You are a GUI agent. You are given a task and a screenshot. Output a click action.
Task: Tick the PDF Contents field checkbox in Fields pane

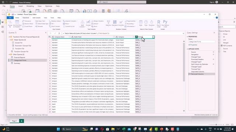point(219,45)
